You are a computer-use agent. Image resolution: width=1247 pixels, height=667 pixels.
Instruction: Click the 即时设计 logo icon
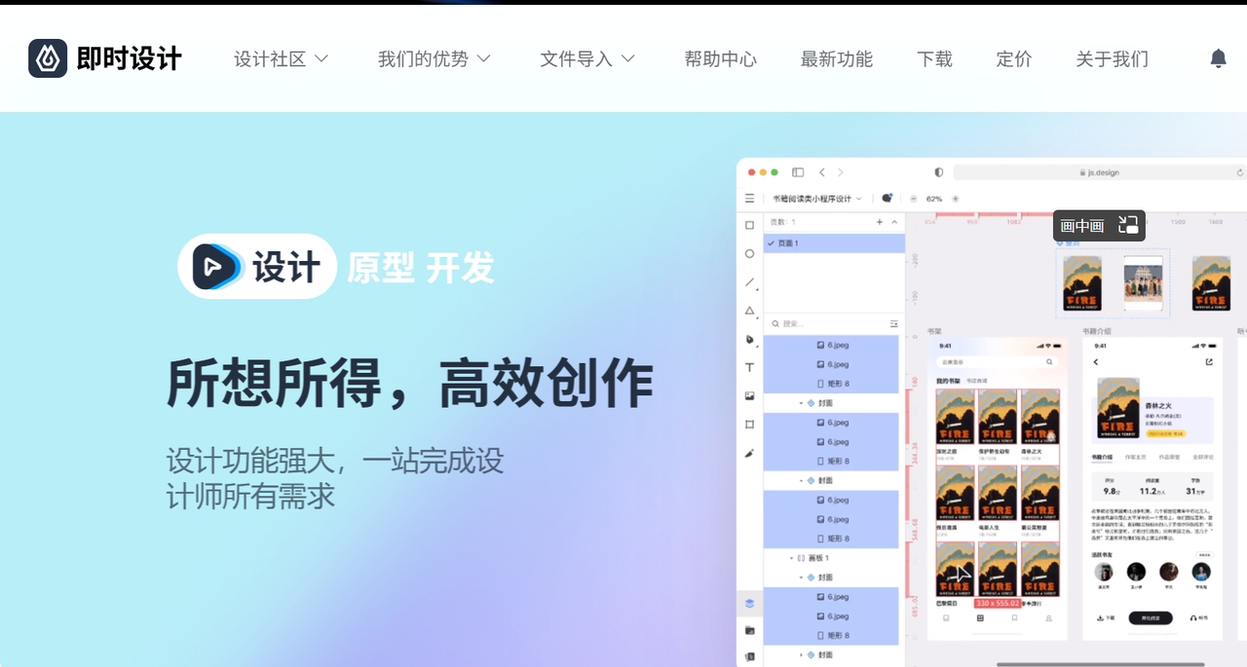point(48,58)
